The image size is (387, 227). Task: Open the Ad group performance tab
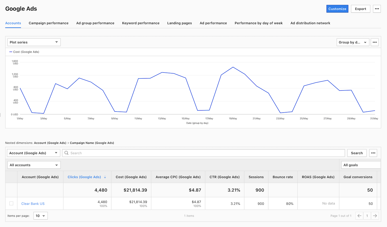[95, 23]
